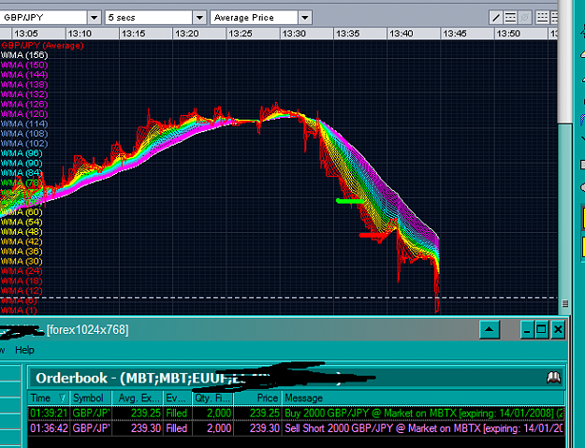Click the WMA (150) legend entry
Image resolution: width=585 pixels, height=448 pixels.
pos(24,65)
